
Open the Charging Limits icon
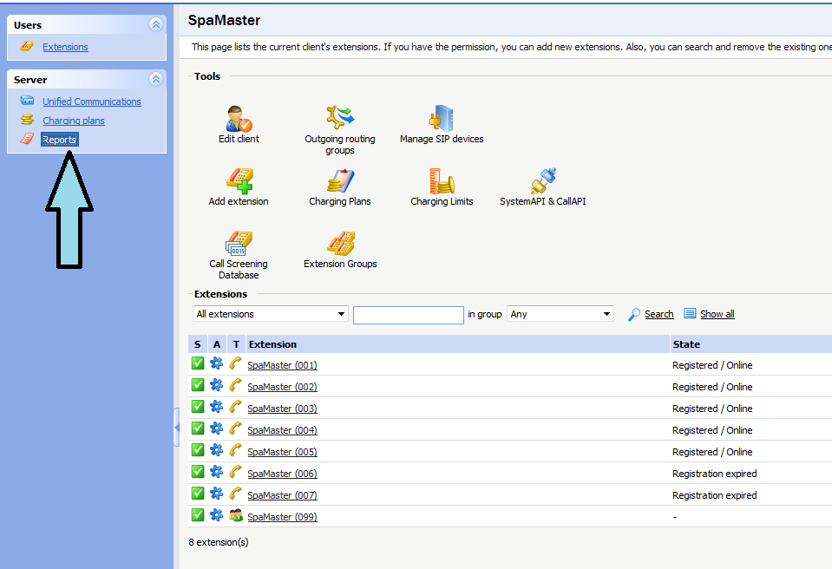point(442,181)
